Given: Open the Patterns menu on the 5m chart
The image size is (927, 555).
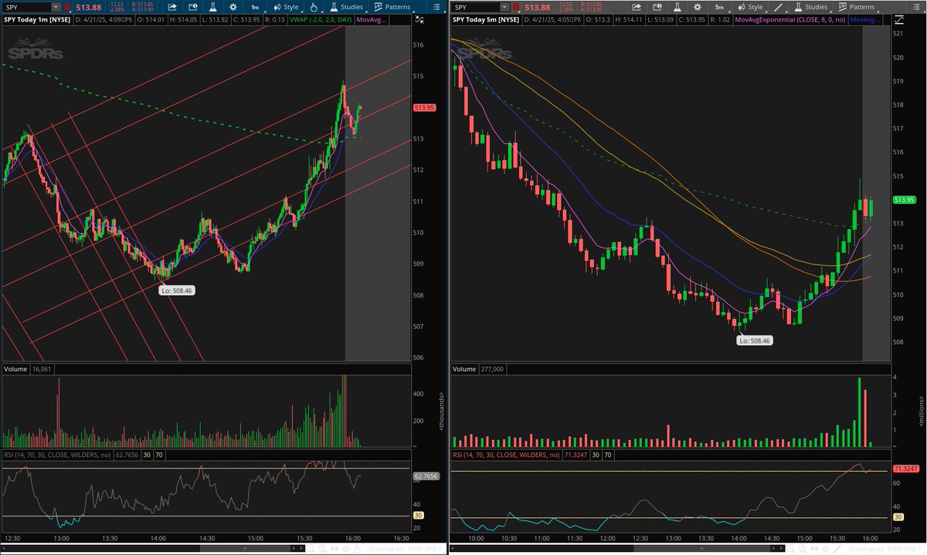Looking at the screenshot, I should [856, 7].
